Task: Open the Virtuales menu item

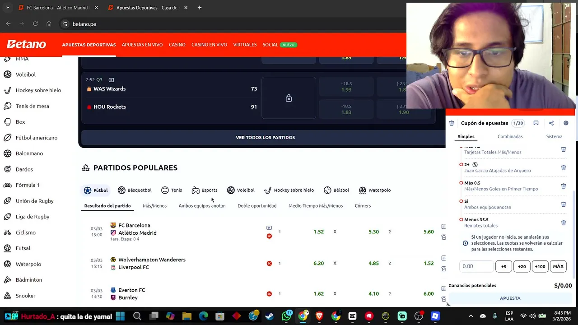Action: (245, 45)
